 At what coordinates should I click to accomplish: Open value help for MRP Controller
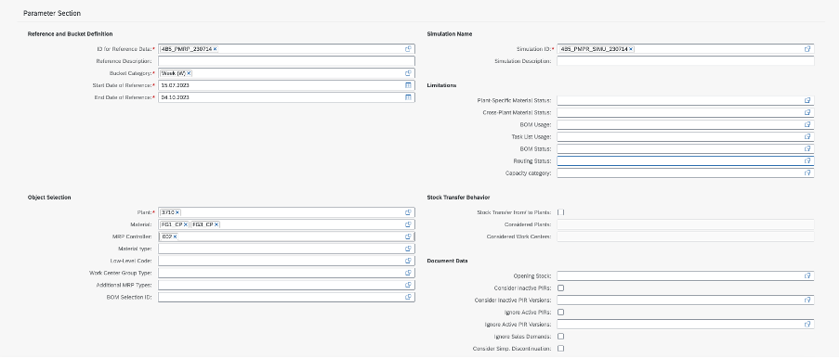408,237
